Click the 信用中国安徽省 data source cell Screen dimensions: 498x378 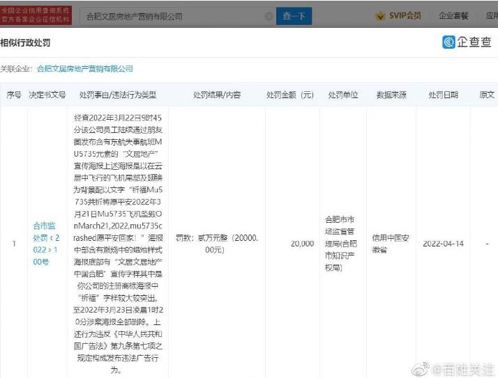[x=391, y=244]
